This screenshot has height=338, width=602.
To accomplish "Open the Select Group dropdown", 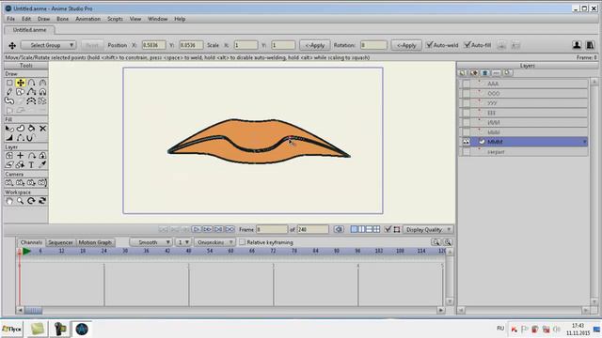I will pos(48,45).
